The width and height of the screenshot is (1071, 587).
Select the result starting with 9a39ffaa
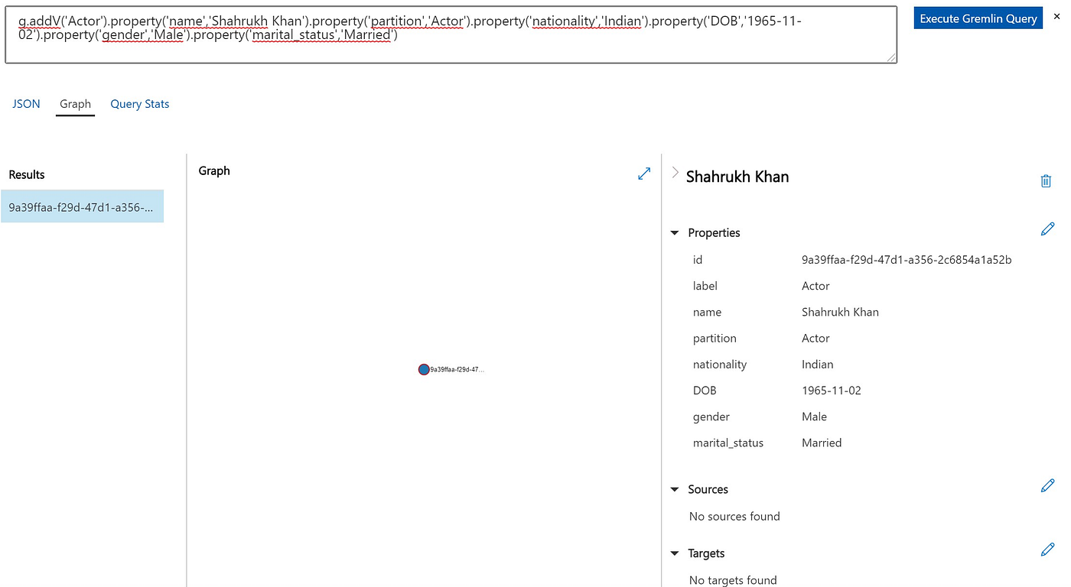[x=82, y=206]
